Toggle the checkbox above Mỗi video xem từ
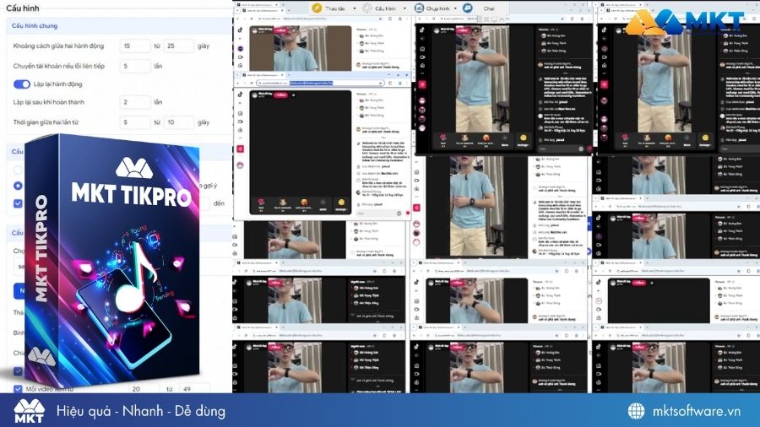 tap(18, 371)
